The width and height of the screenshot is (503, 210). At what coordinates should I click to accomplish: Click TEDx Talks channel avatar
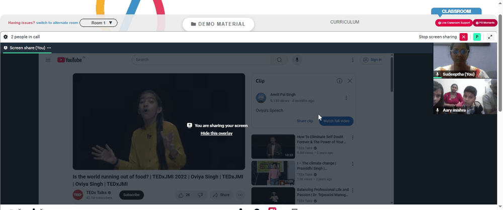coord(78,194)
